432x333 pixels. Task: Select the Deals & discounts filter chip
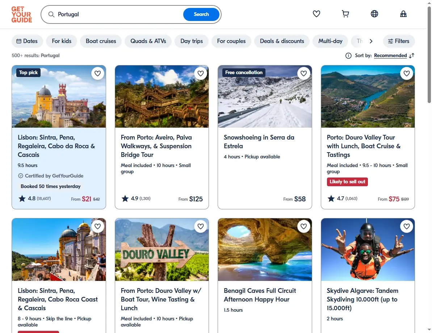282,41
